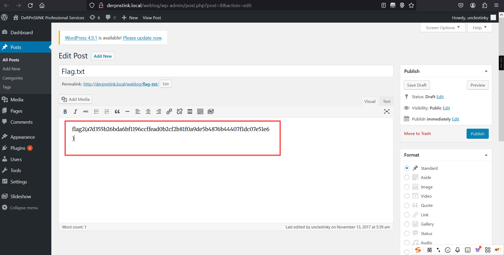Apply strikethrough formatting
Viewport: 504px width, 255px height.
click(x=86, y=112)
